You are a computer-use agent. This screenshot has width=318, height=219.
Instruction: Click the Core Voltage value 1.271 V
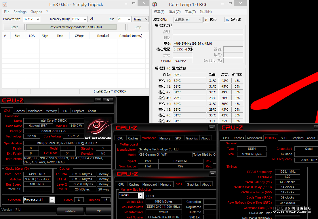(x=73, y=136)
